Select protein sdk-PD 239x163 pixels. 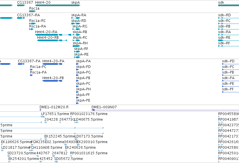[x=228, y=61]
